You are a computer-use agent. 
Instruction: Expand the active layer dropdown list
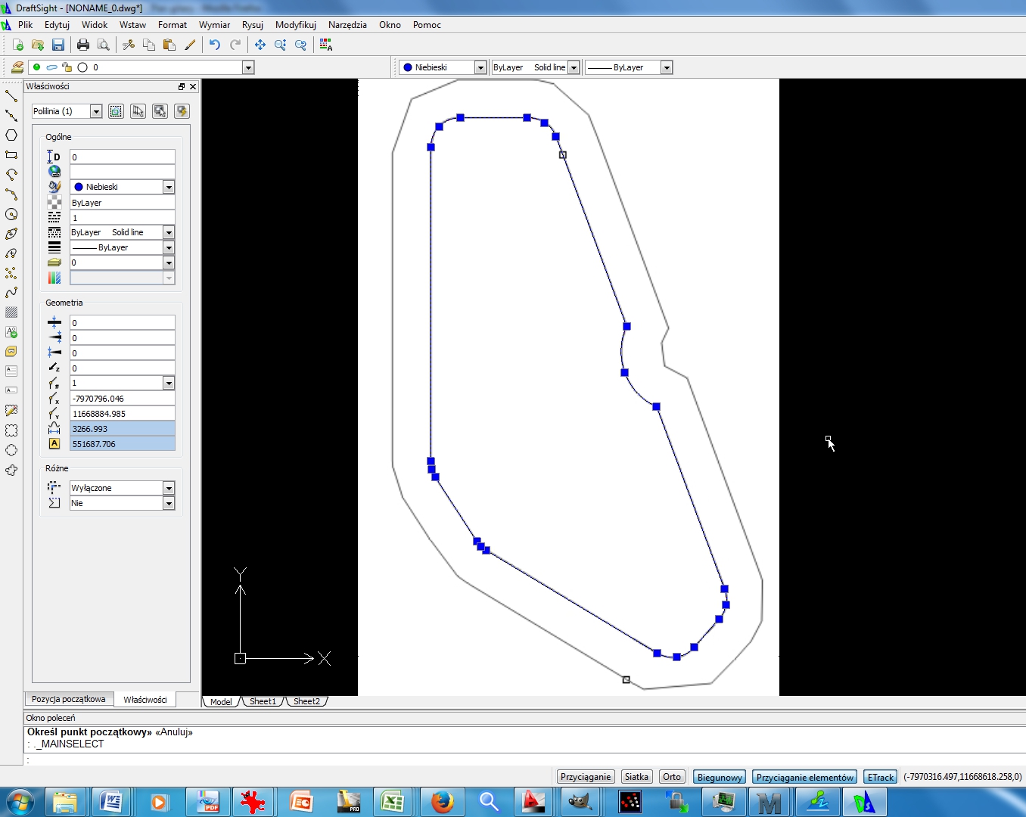(x=248, y=68)
